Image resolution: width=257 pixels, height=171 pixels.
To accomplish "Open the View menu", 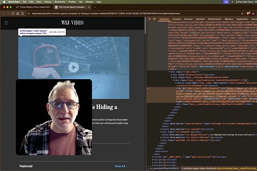I will click(39, 2).
